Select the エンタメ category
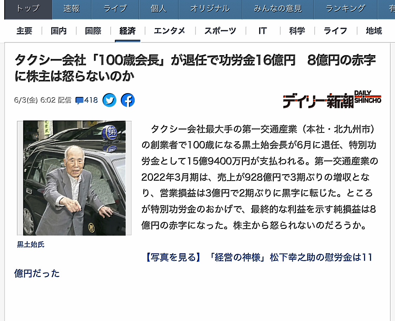Screen dimensions: 395x321 170,31
